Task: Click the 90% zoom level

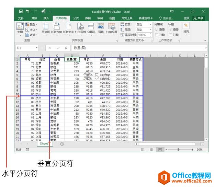Action: (199, 150)
